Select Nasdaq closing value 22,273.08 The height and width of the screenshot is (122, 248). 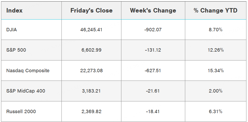[x=91, y=71]
